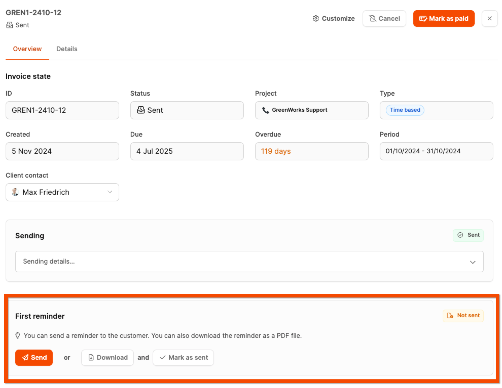The image size is (502, 388).
Task: Click the Time based type tag
Action: click(x=405, y=110)
